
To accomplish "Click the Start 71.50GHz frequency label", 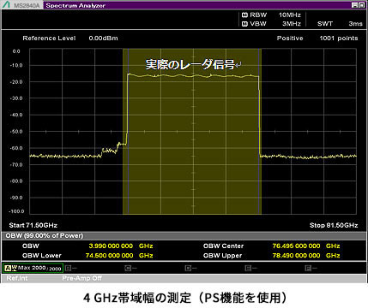I will [33, 225].
